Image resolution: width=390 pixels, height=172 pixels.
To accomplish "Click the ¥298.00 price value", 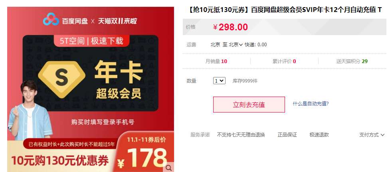I will [230, 27].
